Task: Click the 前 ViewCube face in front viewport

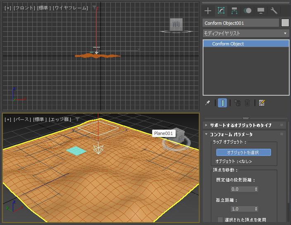Action: (x=176, y=24)
